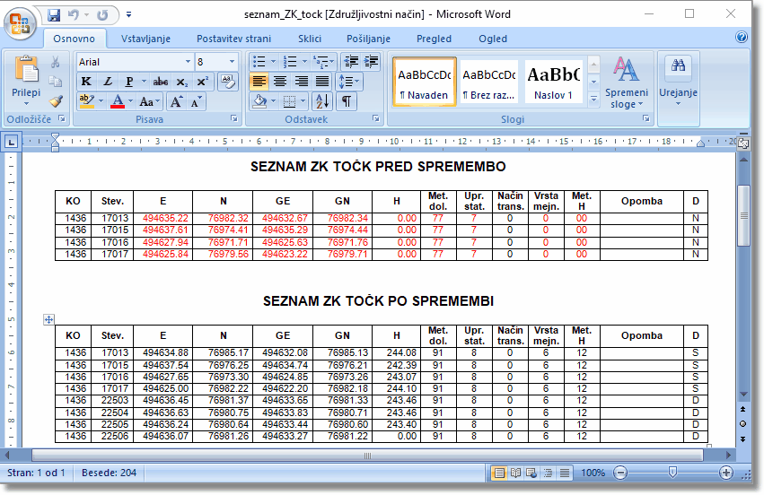Image resolution: width=764 pixels, height=495 pixels.
Task: Open font color dropdown arrow
Action: [x=130, y=101]
